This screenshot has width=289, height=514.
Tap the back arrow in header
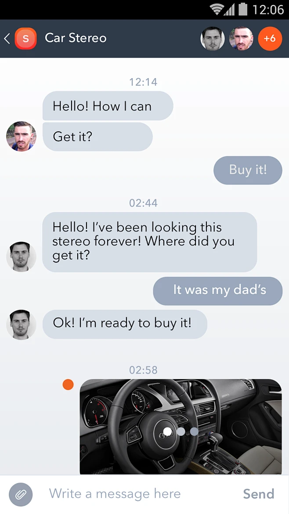[7, 39]
